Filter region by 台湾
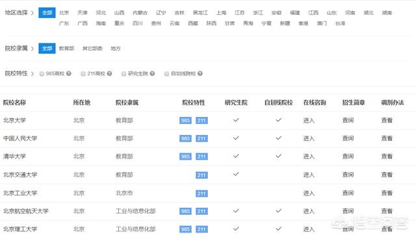Image resolution: width=416 pixels, height=237 pixels. 340,23
